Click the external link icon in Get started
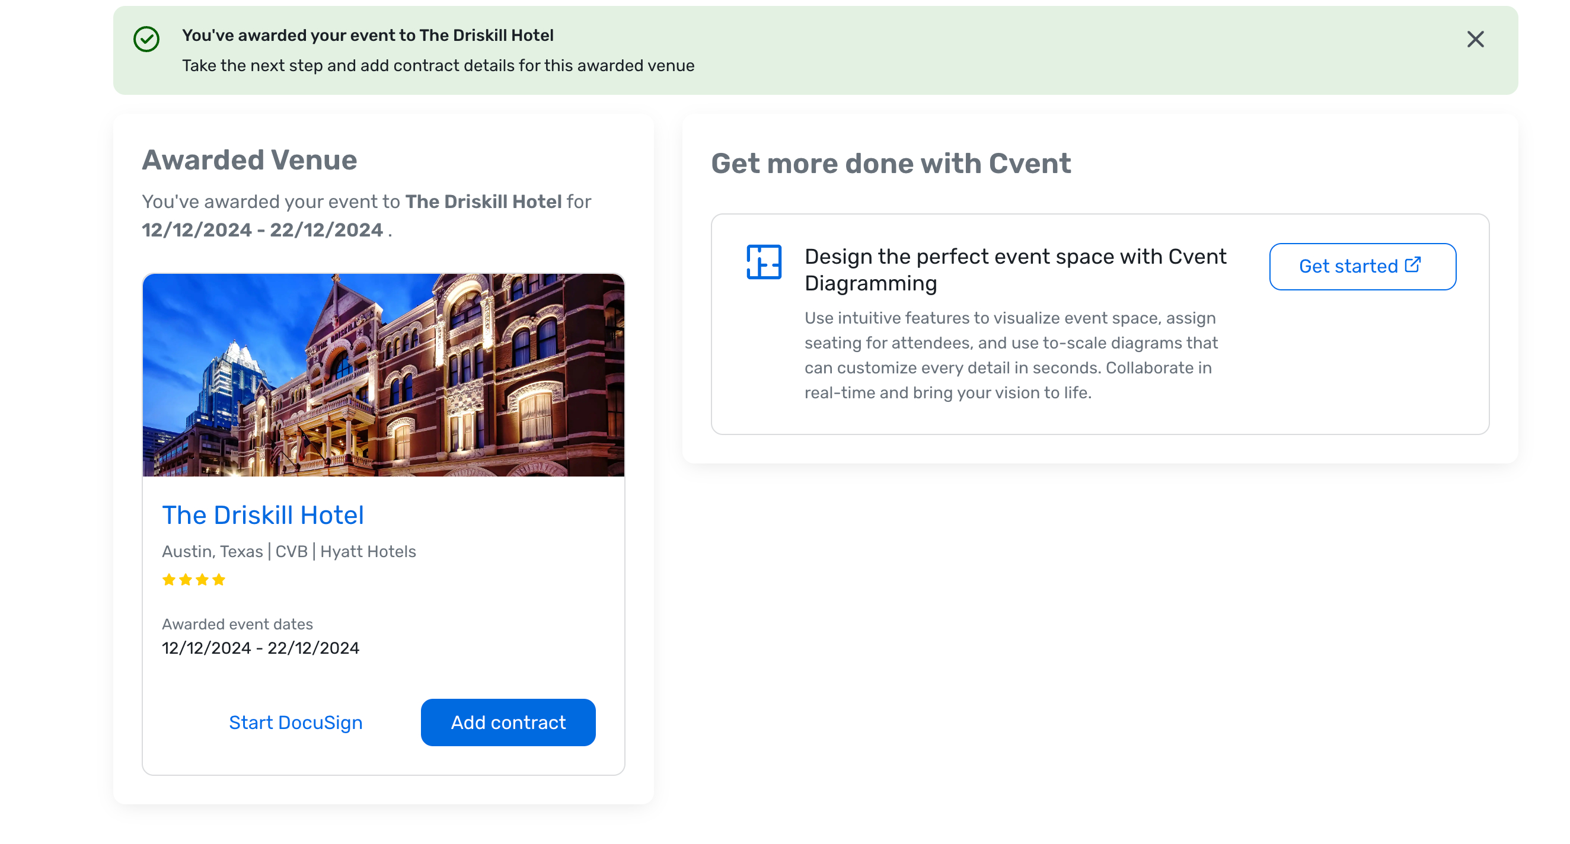 1413,264
